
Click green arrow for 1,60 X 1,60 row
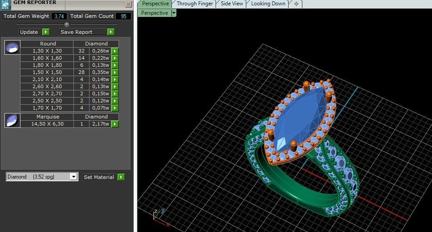[115, 58]
